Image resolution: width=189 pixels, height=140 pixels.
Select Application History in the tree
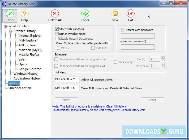pos(27,78)
